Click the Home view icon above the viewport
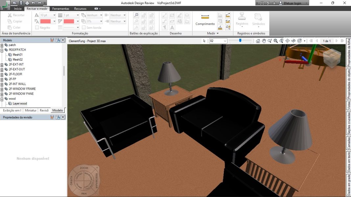Screen dimensions: 351x197 tap(259, 41)
